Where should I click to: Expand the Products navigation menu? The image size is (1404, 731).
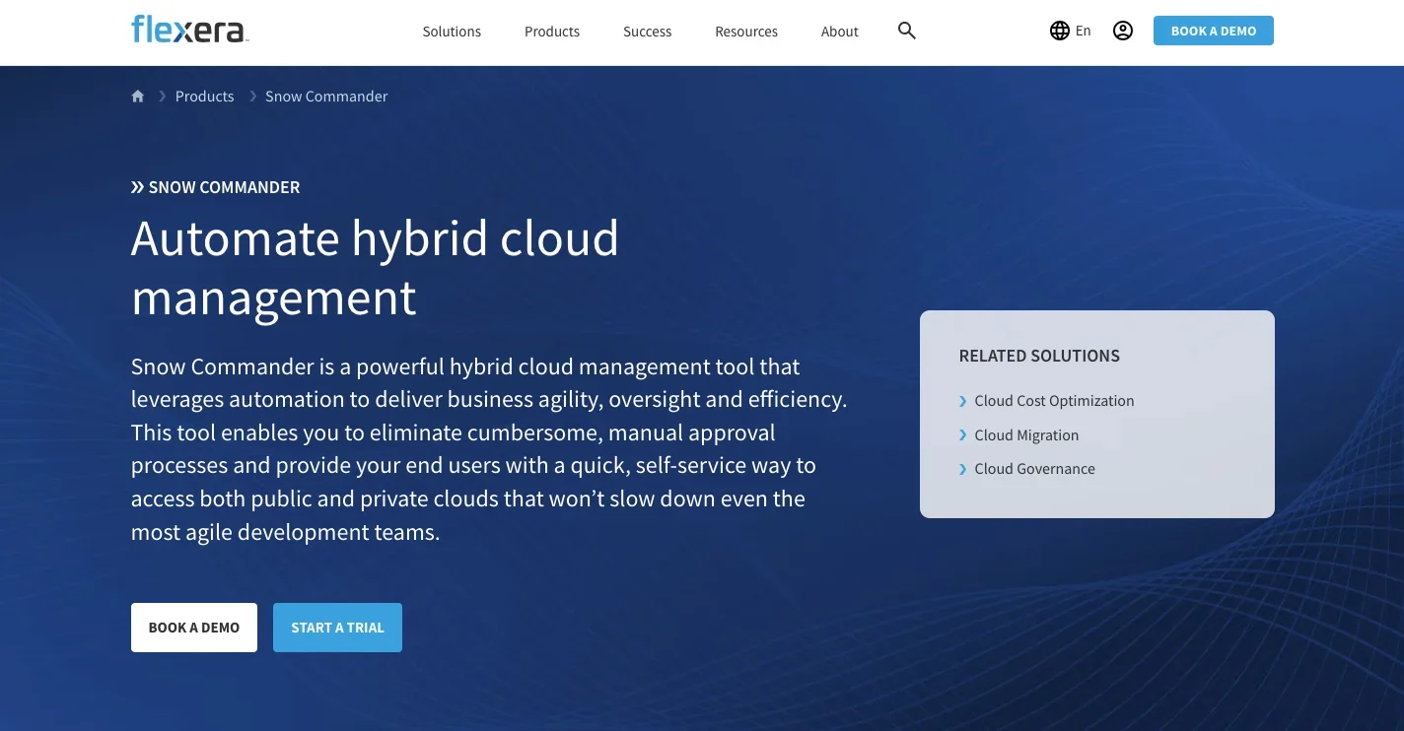(552, 32)
